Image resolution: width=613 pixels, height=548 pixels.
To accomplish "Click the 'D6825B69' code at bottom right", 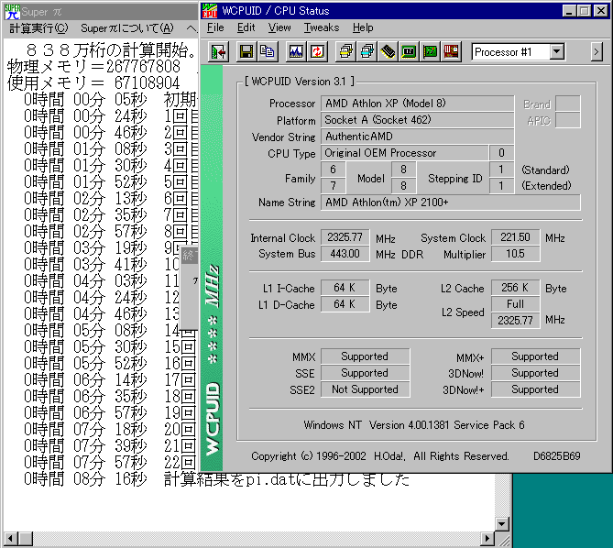I will (x=557, y=456).
